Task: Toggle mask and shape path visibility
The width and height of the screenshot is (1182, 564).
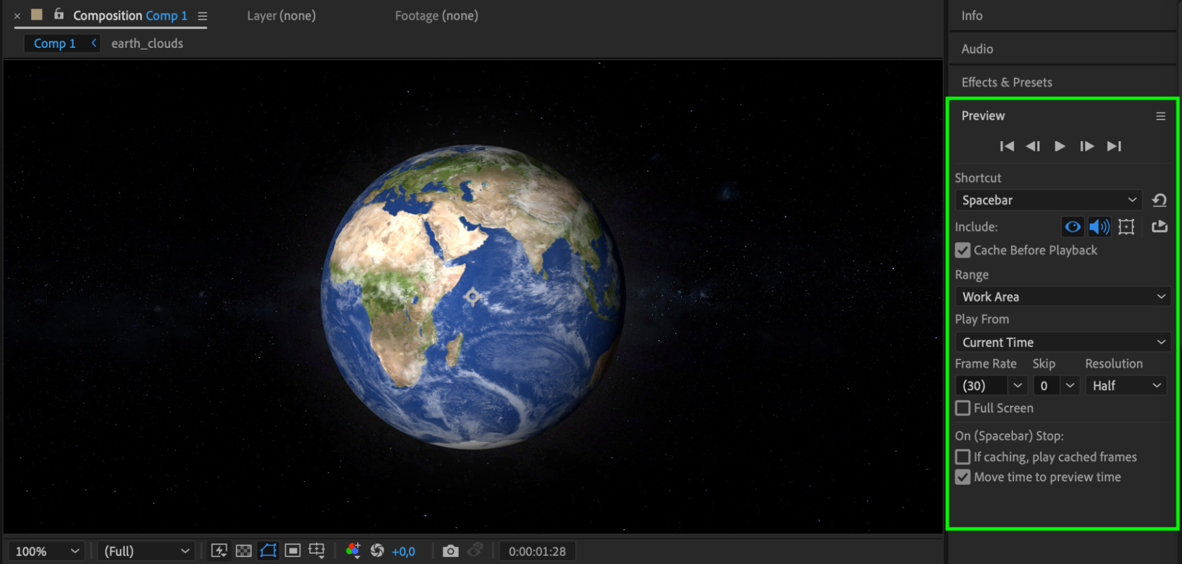Action: coord(268,551)
